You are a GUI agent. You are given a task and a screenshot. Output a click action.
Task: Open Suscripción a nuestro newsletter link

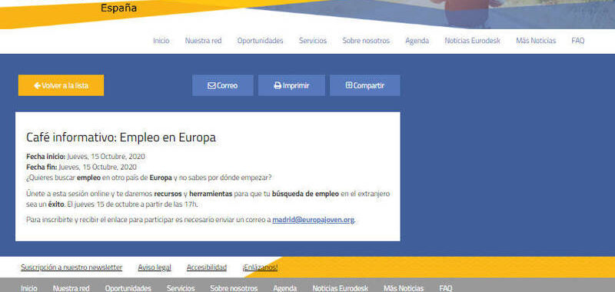tap(71, 267)
